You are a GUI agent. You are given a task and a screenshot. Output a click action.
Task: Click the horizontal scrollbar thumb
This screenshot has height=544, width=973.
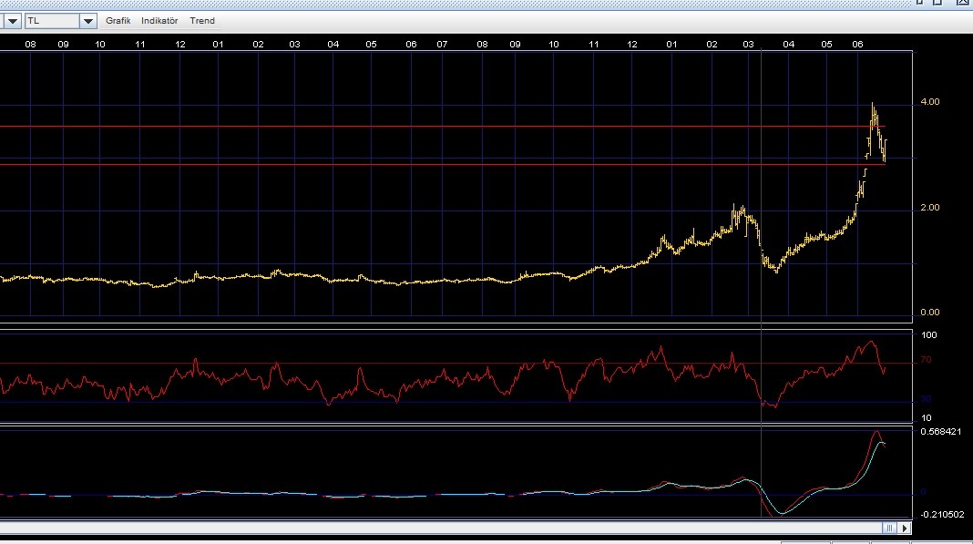click(889, 528)
